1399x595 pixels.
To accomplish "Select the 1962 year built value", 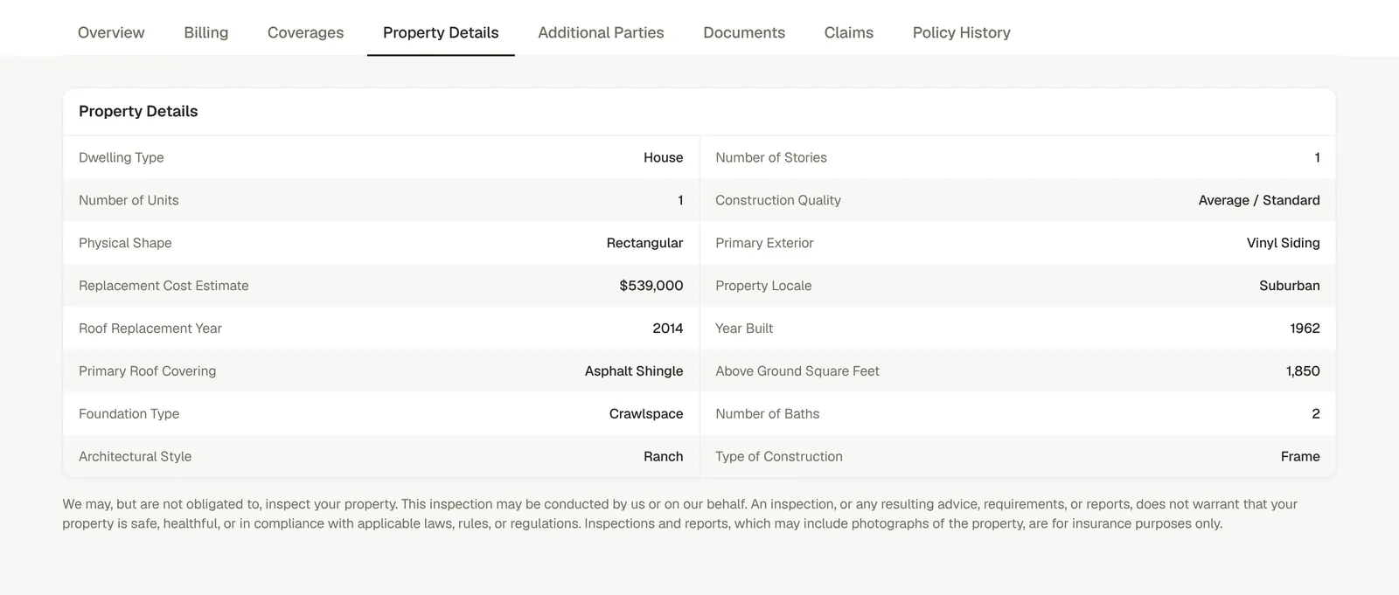I will tap(1305, 329).
